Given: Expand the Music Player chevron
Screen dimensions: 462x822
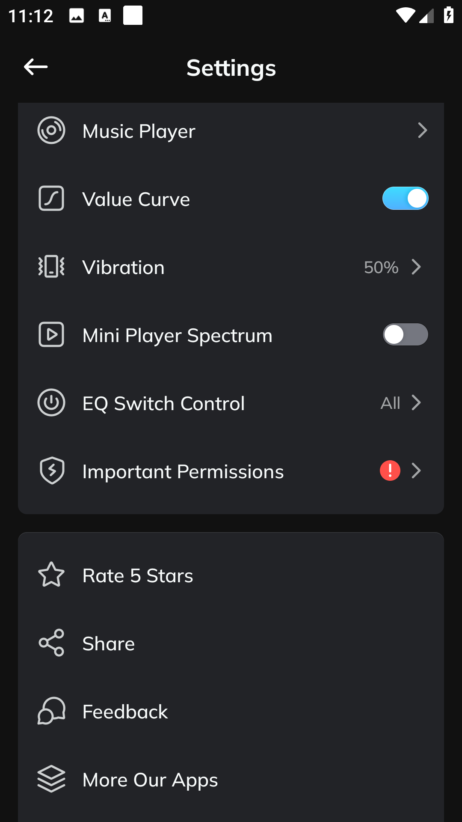Looking at the screenshot, I should pyautogui.click(x=422, y=130).
